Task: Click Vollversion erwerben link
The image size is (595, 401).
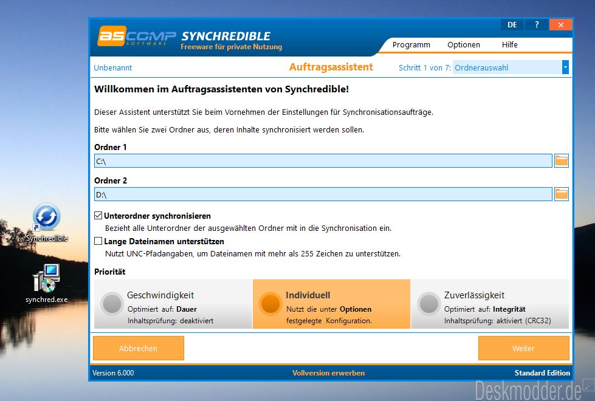Action: point(329,373)
